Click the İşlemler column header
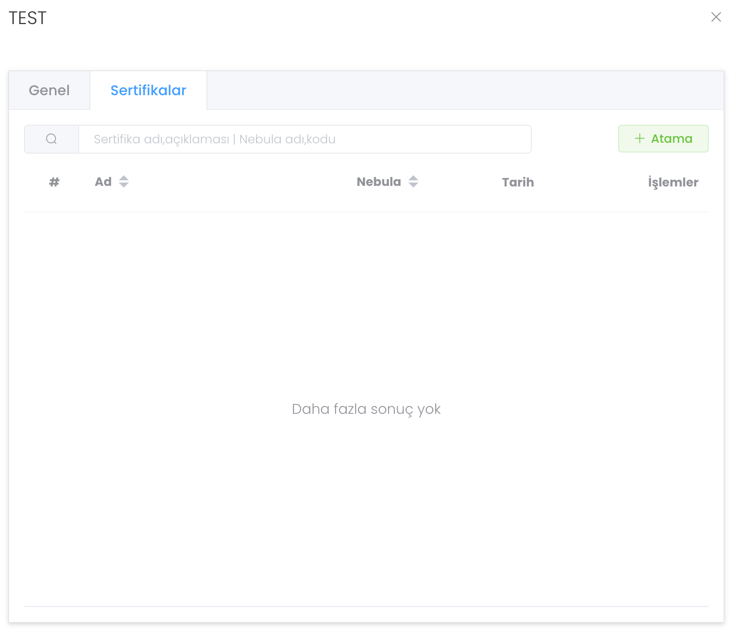Screen dimensions: 736x635 tap(673, 182)
